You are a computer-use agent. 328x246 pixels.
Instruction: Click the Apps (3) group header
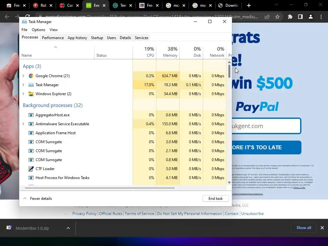[x=32, y=66]
